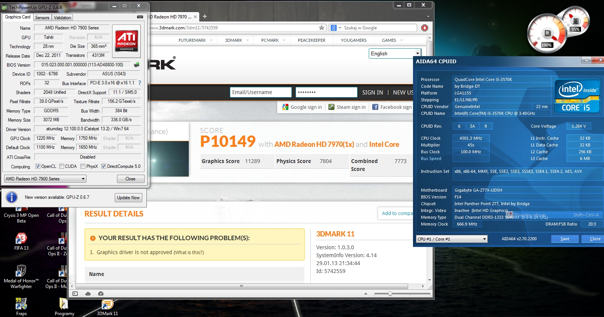Click the GPU-Z update info icon
Viewport: 604px width, 317px height.
click(x=12, y=197)
